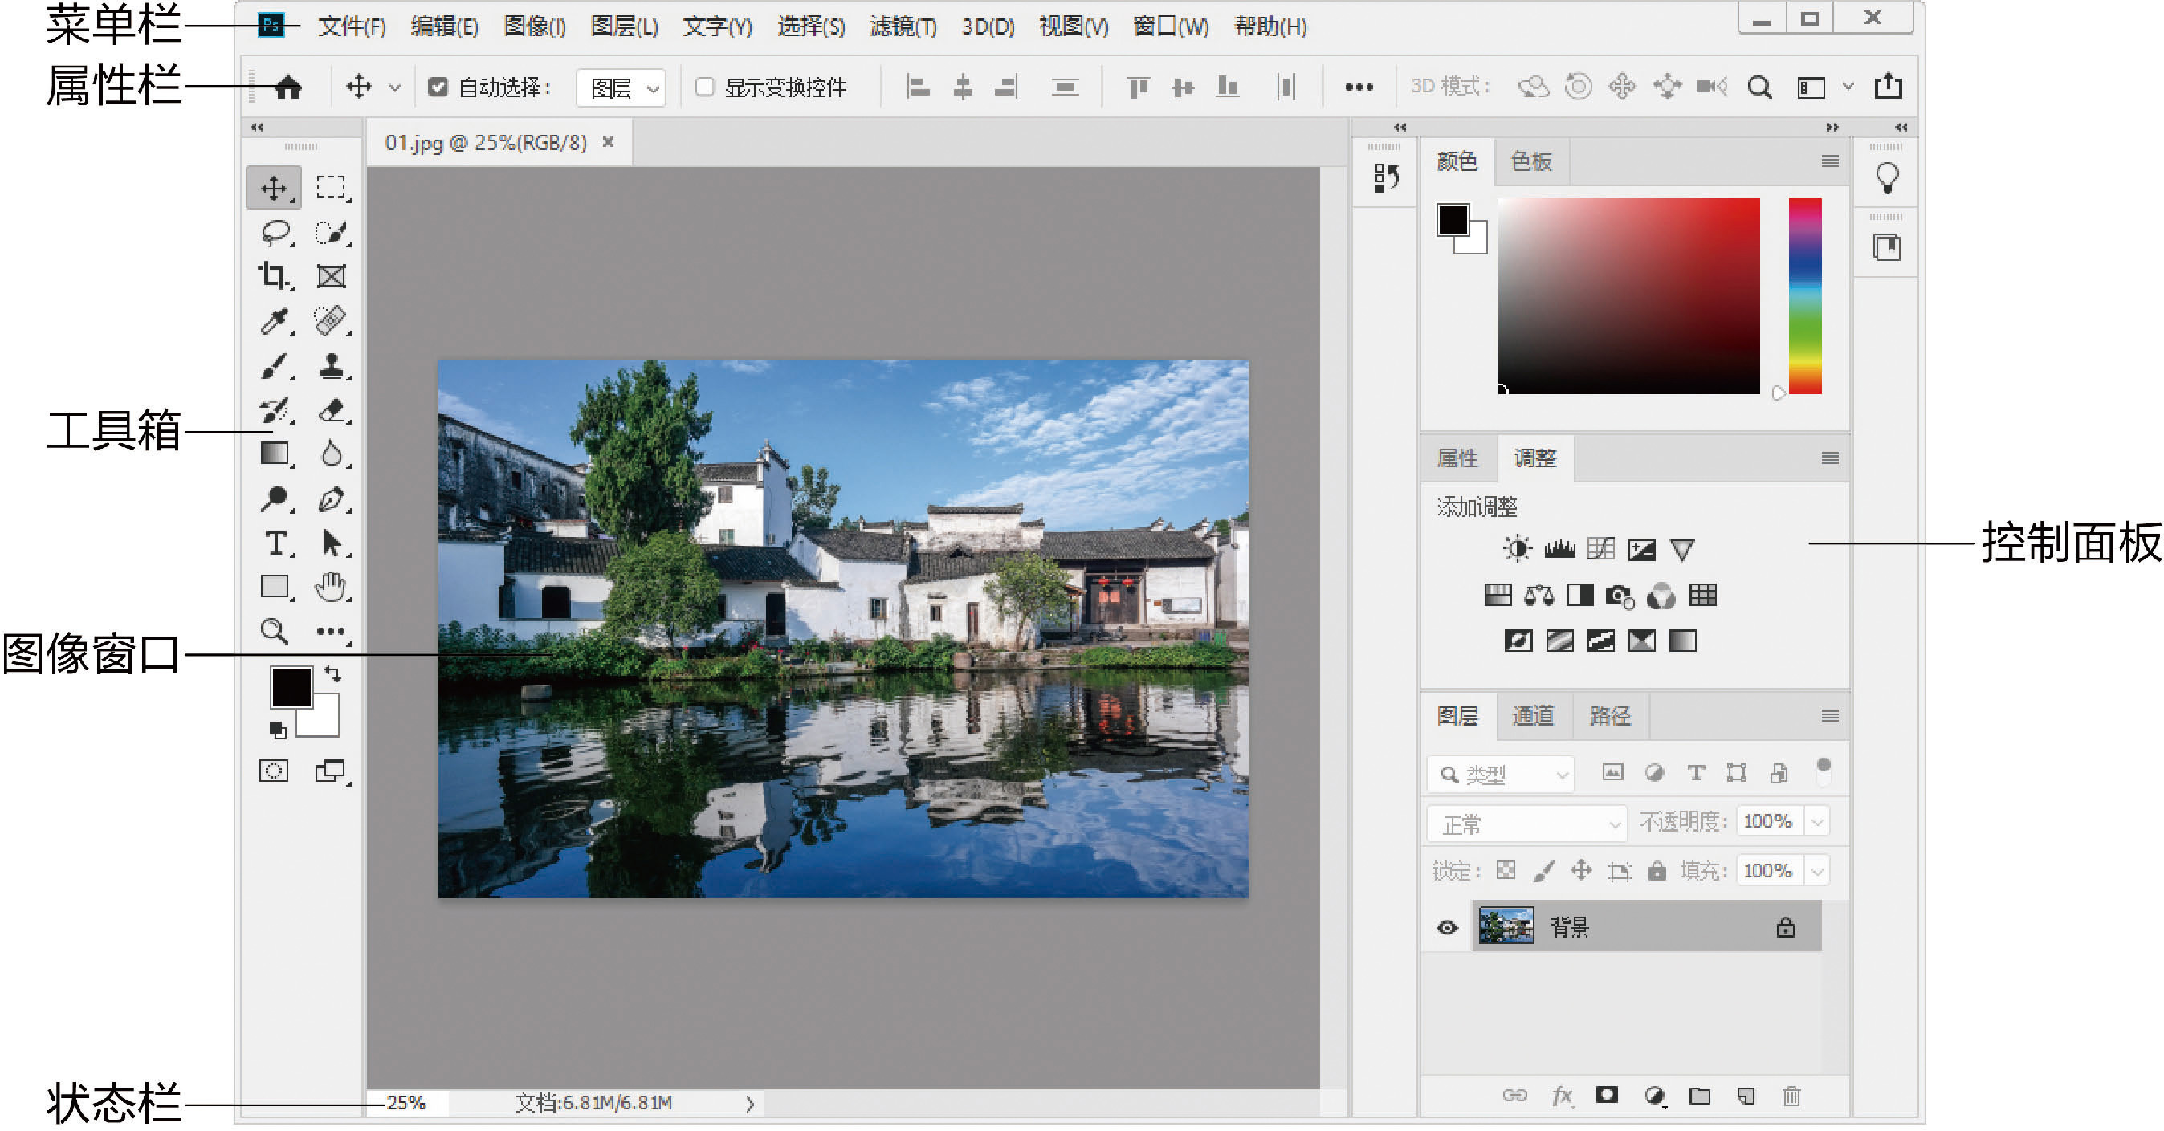Image resolution: width=2164 pixels, height=1131 pixels.
Task: Toggle layer filter on/off switch
Action: (x=1823, y=771)
